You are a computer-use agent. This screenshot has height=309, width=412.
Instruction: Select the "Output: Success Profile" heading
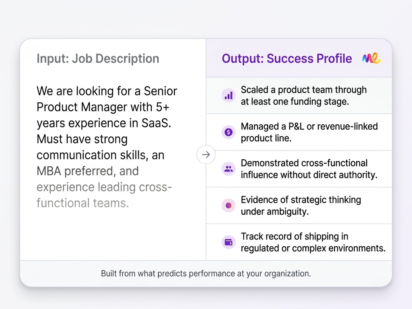(286, 59)
